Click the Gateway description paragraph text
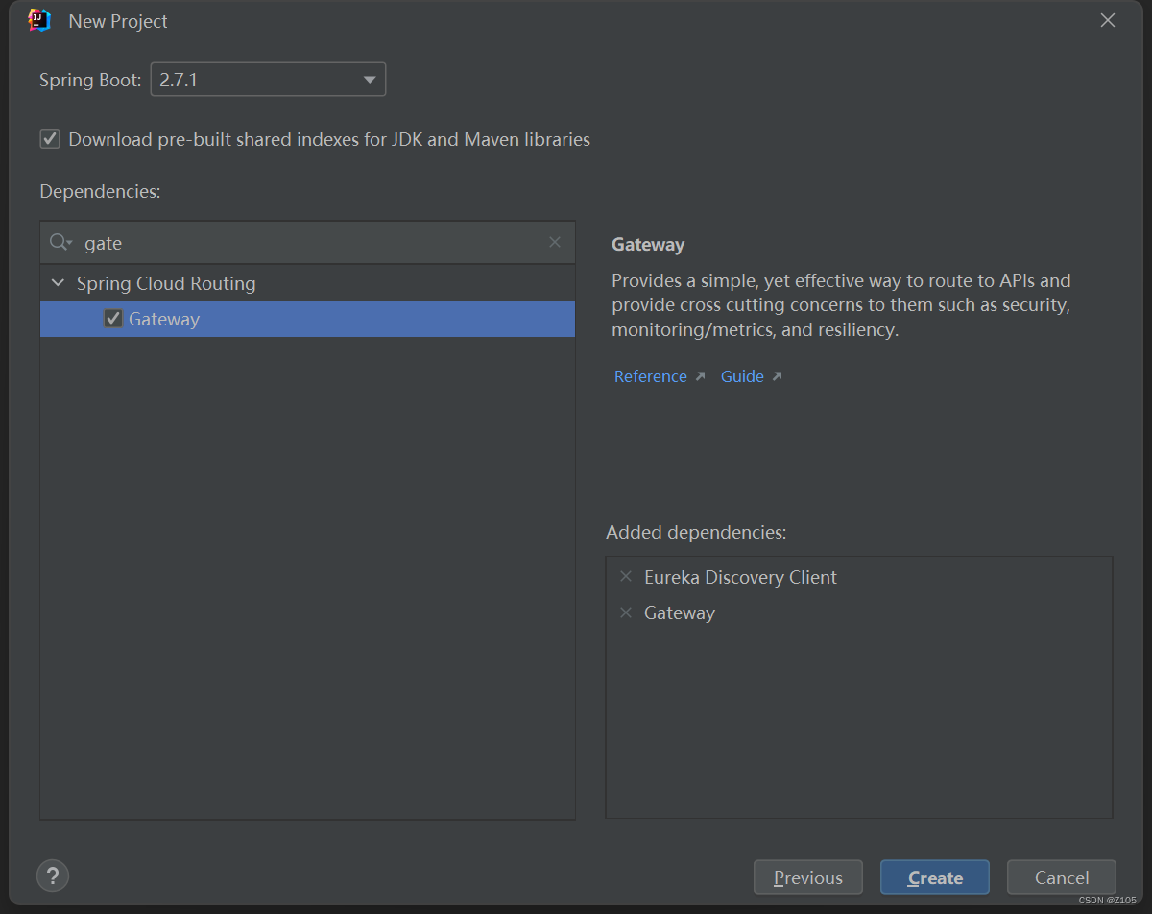 [841, 305]
